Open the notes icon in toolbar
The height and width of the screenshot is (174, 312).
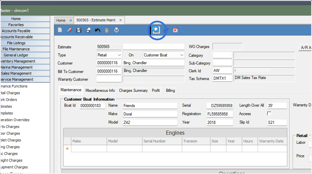click(156, 30)
